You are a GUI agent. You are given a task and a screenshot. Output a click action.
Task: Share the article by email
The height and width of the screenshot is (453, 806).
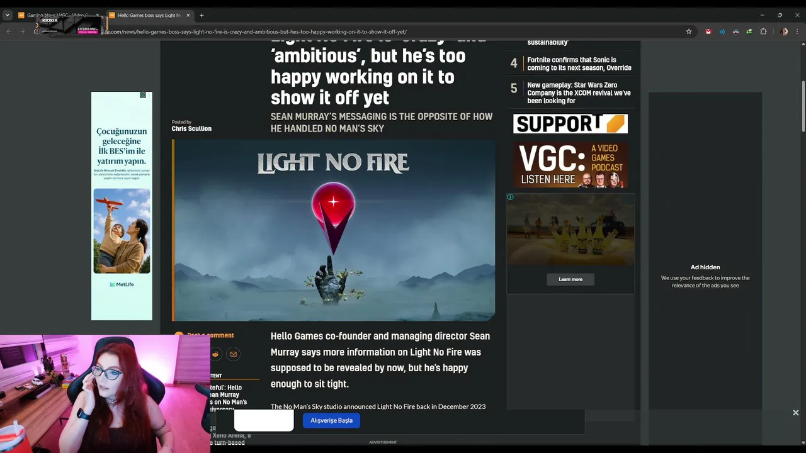[233, 354]
